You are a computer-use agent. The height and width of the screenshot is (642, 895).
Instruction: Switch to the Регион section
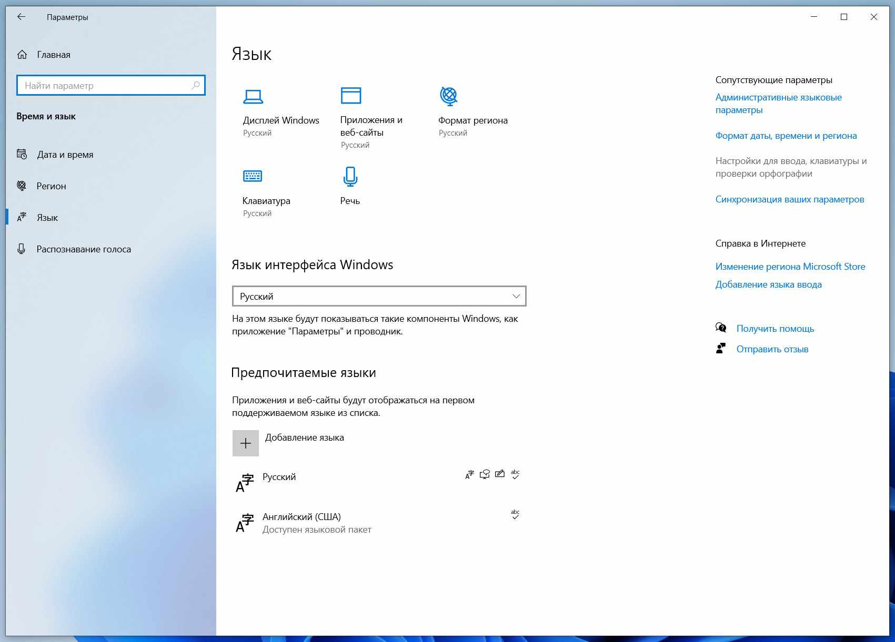[x=51, y=186]
